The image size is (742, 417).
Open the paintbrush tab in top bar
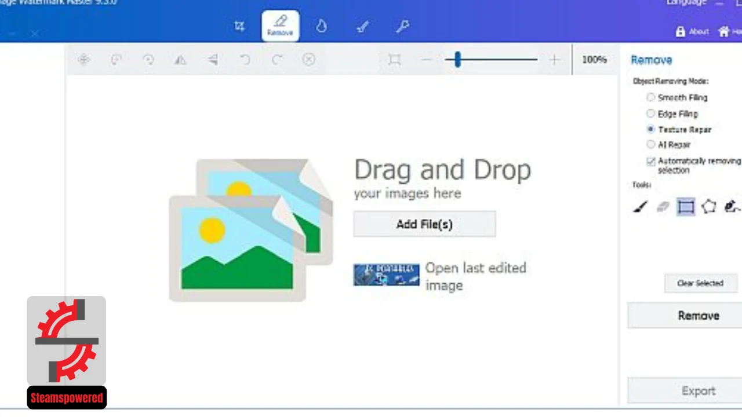362,26
